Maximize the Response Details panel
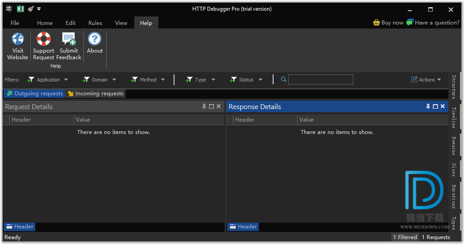464x244 pixels. (435, 106)
